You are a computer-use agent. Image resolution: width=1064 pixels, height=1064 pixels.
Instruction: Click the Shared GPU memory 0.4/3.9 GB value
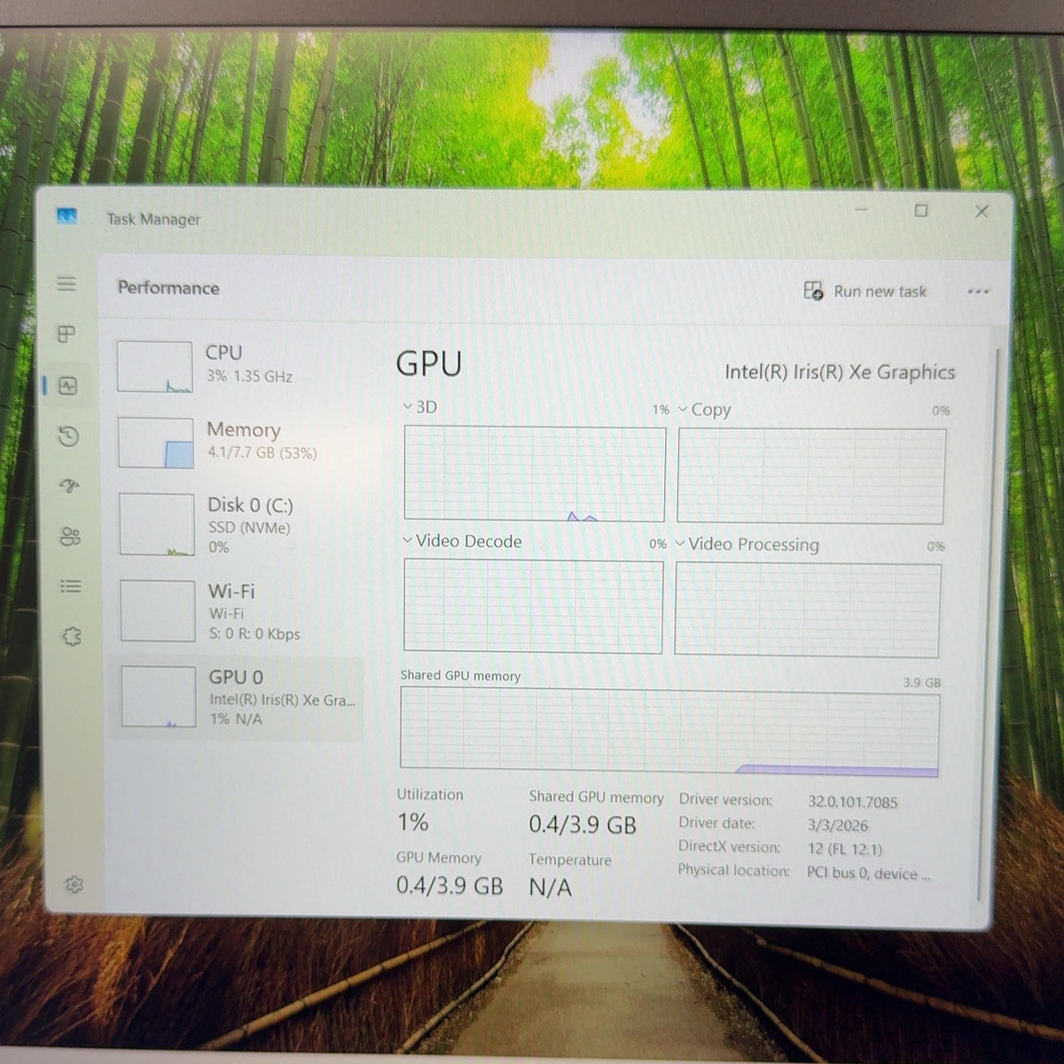coord(583,825)
